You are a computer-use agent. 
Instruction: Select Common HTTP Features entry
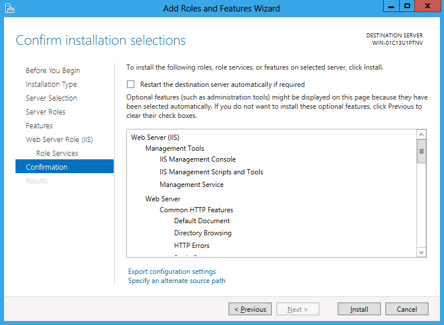click(x=196, y=210)
